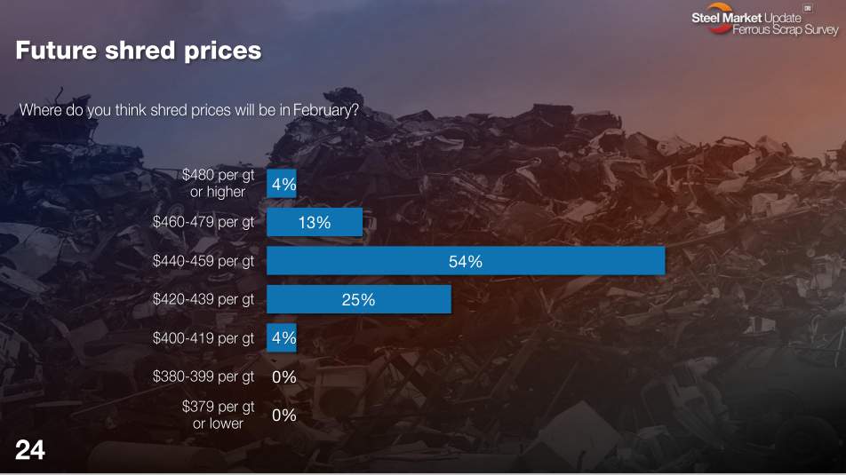The height and width of the screenshot is (475, 846).
Task: Select the $480 per gt or higher label
Action: click(218, 184)
